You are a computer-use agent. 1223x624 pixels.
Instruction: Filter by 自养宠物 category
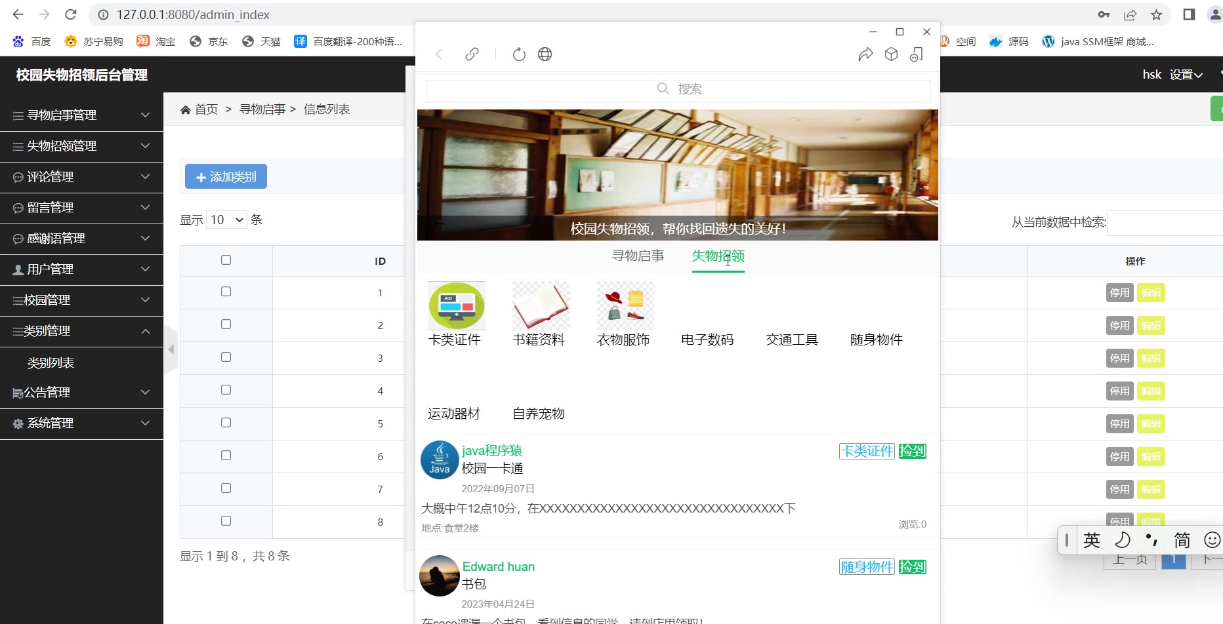point(539,414)
